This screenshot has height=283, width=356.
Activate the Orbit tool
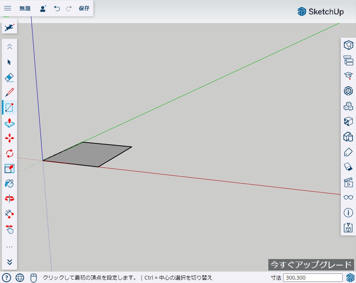click(10, 199)
